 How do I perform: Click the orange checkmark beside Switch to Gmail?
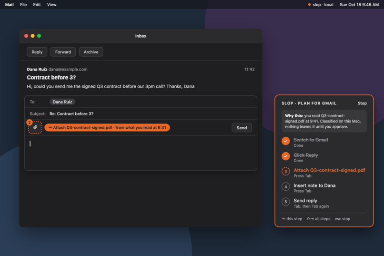(285, 141)
